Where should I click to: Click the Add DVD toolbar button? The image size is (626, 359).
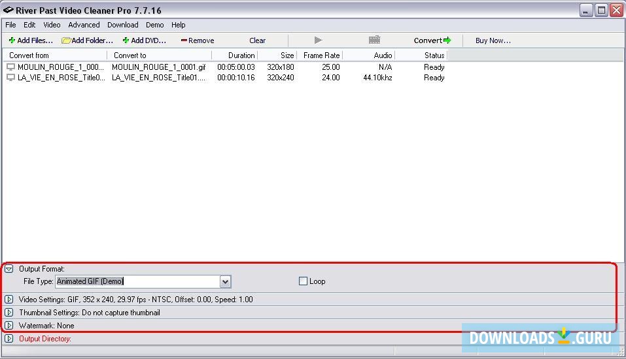144,40
